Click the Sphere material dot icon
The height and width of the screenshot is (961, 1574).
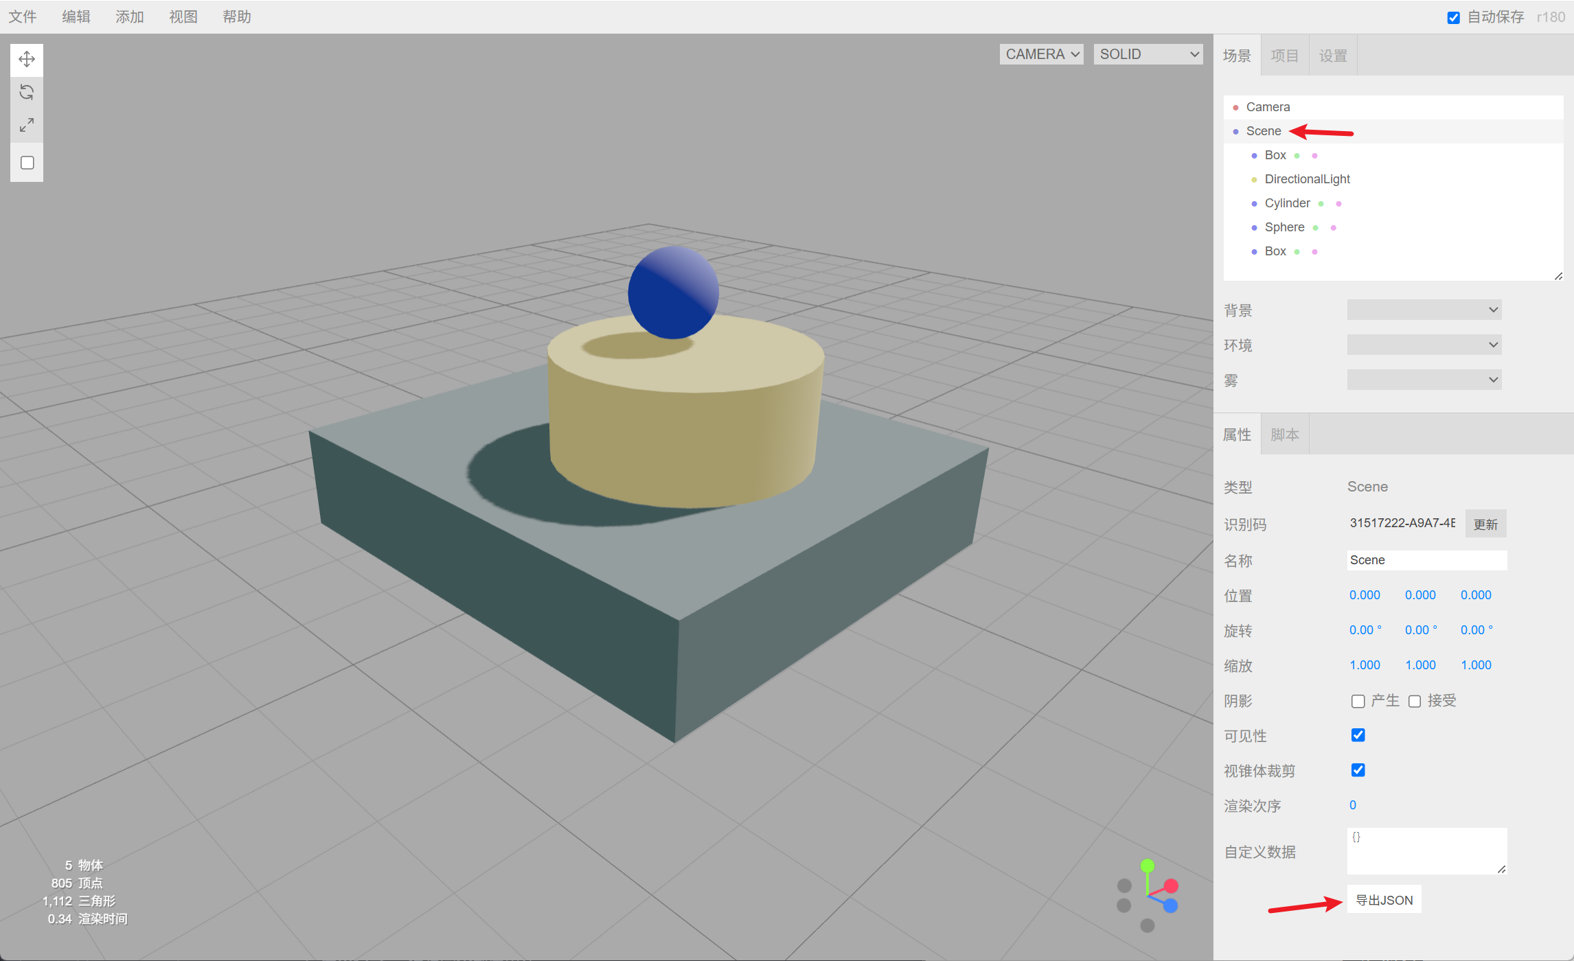[x=1334, y=228]
